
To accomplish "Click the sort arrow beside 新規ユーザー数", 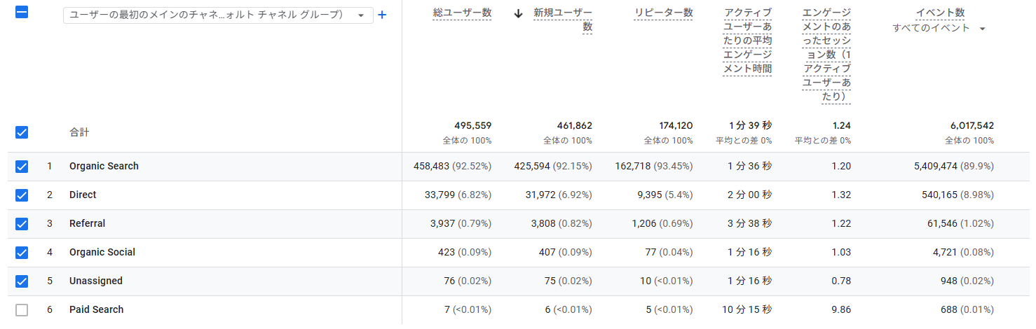I will click(x=518, y=13).
